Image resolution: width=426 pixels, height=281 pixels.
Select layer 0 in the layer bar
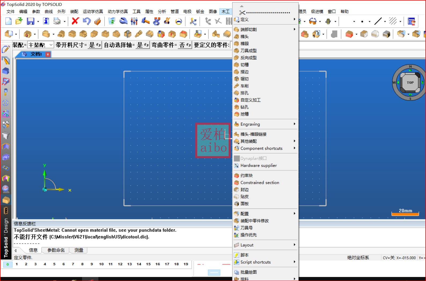click(8, 264)
